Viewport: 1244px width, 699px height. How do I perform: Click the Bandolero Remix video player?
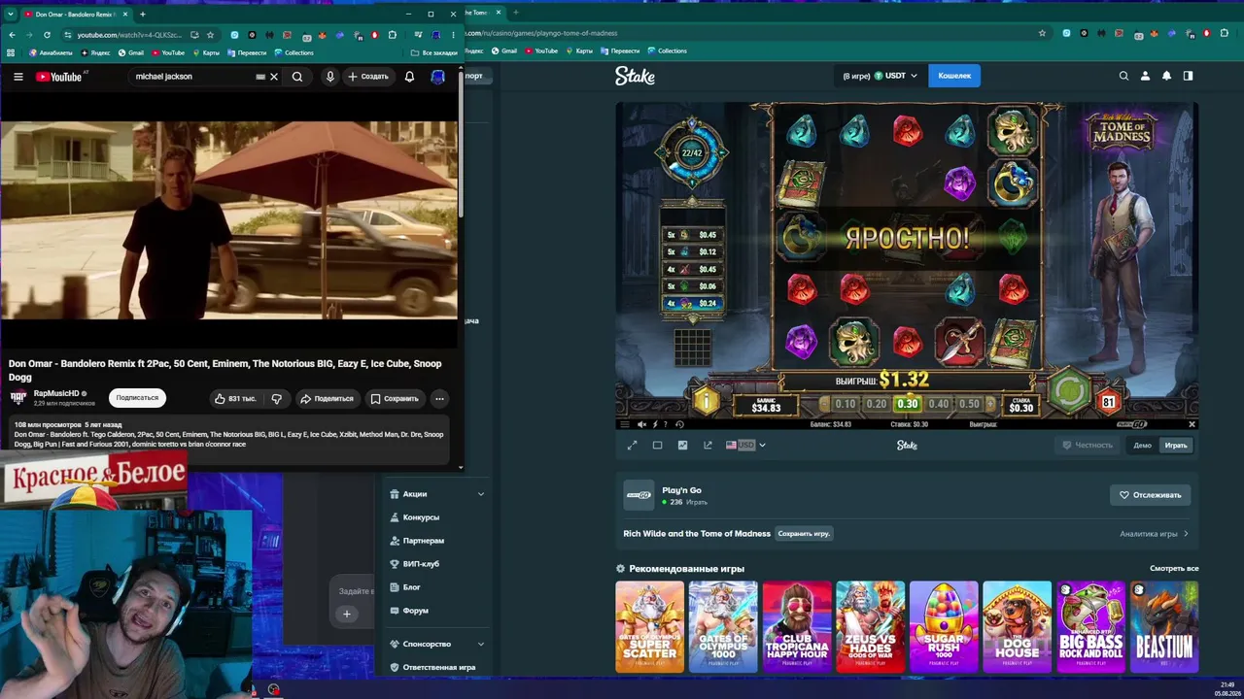228,219
